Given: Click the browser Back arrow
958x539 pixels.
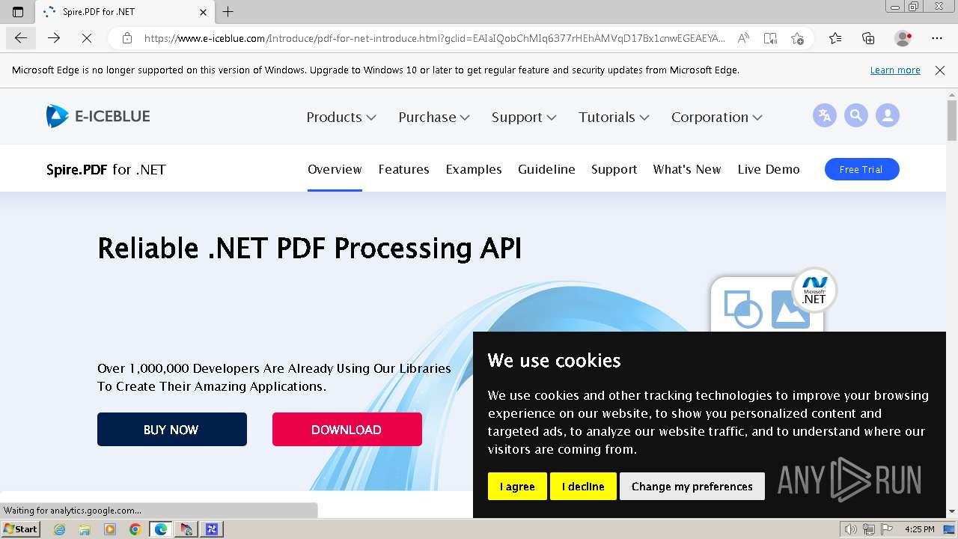Looking at the screenshot, I should coord(20,38).
